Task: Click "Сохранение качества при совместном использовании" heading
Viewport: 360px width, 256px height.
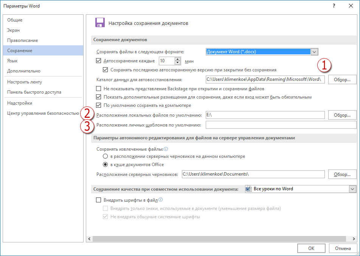Action: 166,189
